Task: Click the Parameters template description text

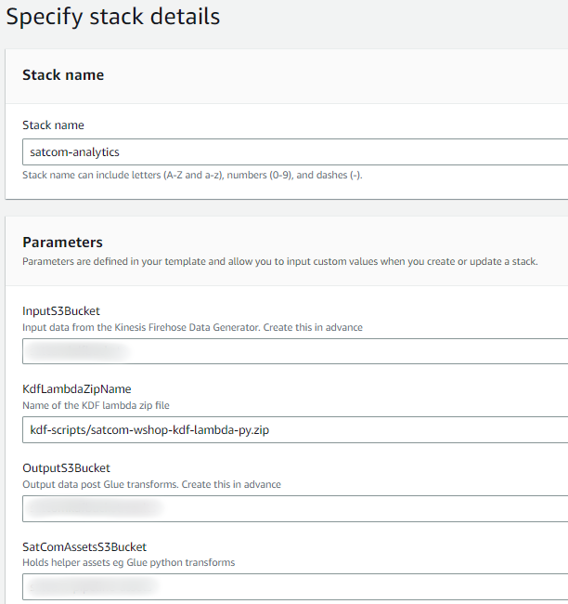Action: tap(279, 261)
